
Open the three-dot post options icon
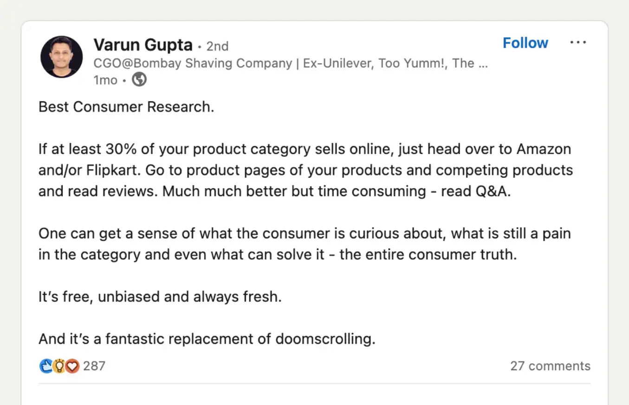(x=578, y=42)
